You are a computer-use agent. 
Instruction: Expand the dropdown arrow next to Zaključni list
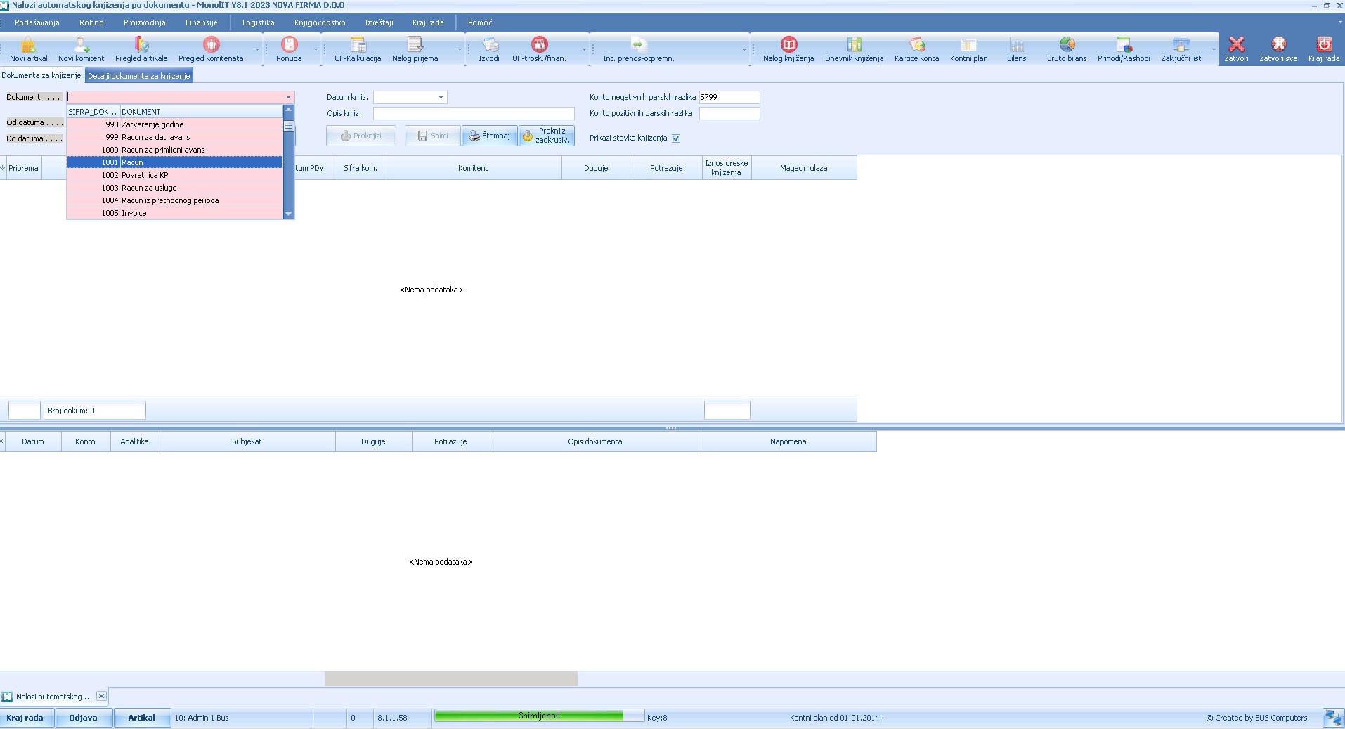point(1214,50)
